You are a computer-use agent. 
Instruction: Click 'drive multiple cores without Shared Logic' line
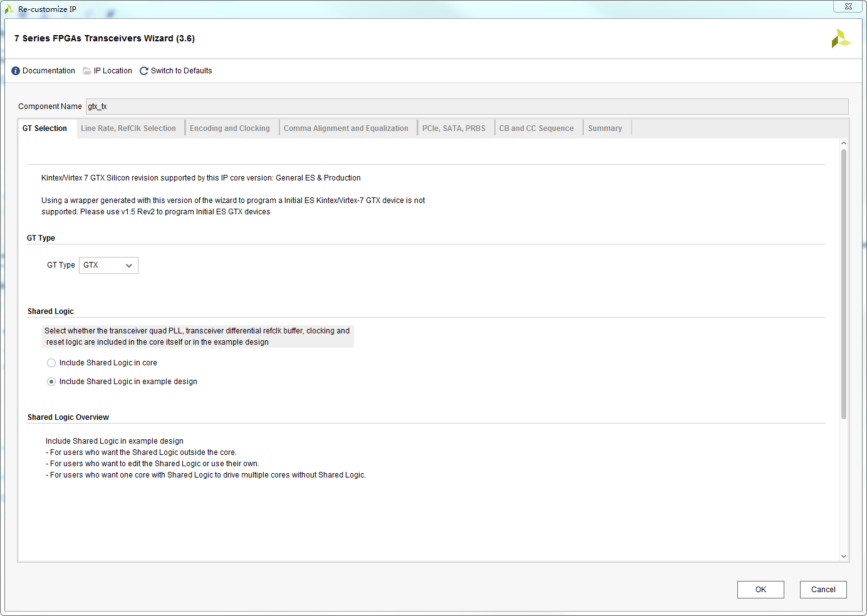pos(205,475)
